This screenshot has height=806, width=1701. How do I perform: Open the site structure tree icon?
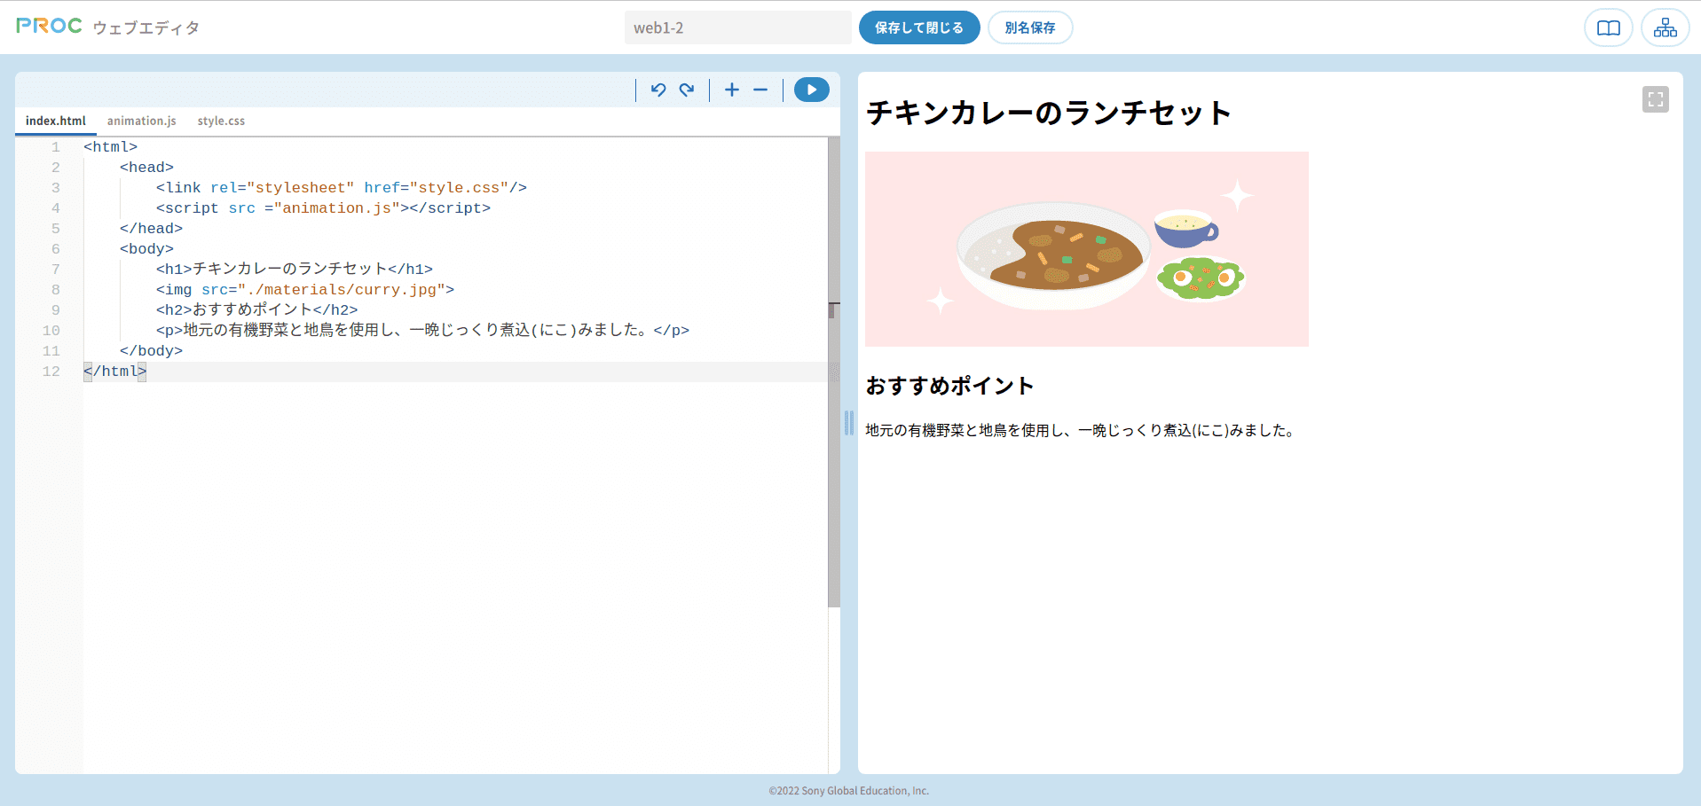tap(1666, 28)
